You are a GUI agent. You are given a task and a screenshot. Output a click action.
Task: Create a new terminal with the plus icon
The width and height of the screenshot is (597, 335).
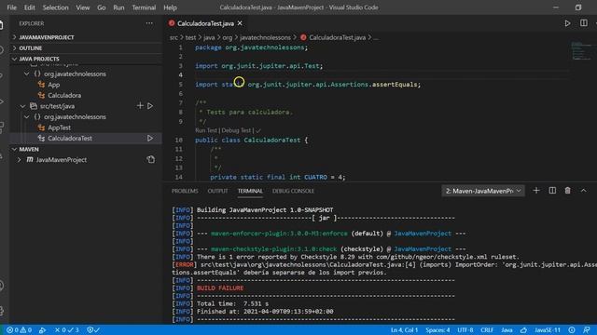[x=536, y=190]
